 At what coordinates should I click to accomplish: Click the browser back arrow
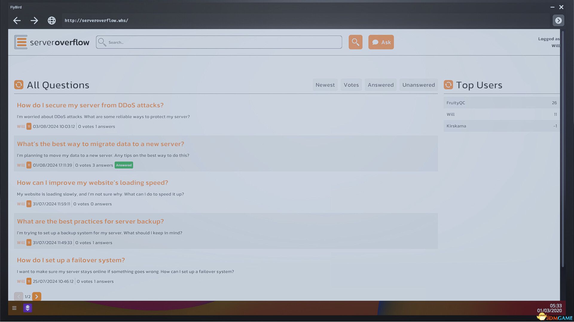pyautogui.click(x=17, y=20)
